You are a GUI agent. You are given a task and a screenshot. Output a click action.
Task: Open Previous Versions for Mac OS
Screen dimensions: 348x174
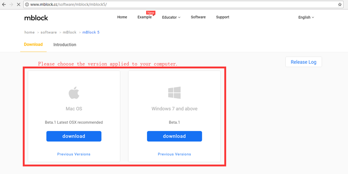tap(74, 154)
